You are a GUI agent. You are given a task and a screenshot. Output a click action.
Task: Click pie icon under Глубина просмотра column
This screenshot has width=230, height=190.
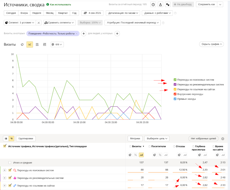pos(199,155)
